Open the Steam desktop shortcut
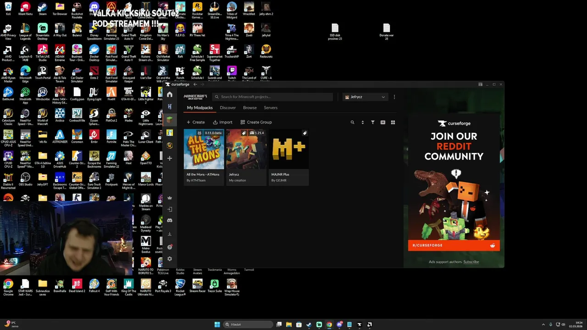587x330 pixels. [x=43, y=9]
